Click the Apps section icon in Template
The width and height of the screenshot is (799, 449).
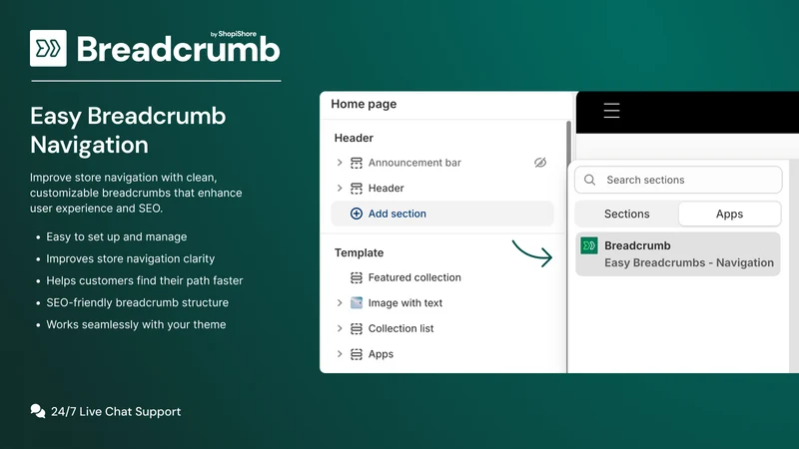357,354
